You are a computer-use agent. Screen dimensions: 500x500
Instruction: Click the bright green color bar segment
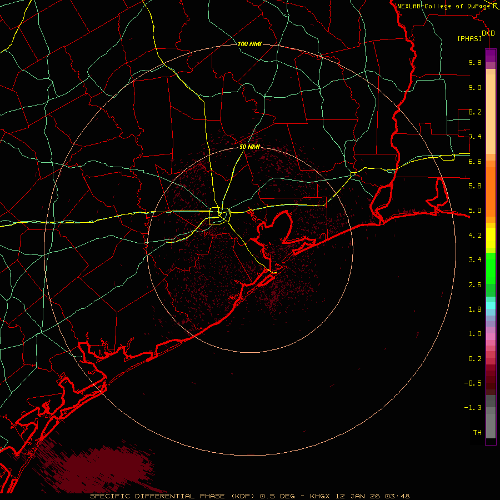click(x=491, y=268)
